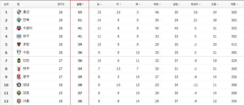Sort by 득점 goals scored header
The image size is (244, 105).
pyautogui.click(x=157, y=4)
